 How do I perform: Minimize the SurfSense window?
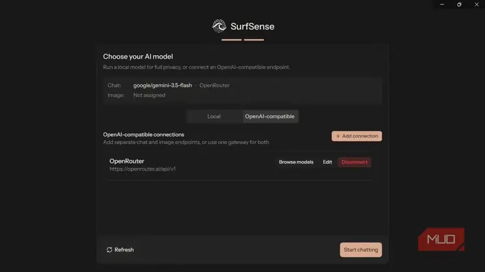click(442, 5)
